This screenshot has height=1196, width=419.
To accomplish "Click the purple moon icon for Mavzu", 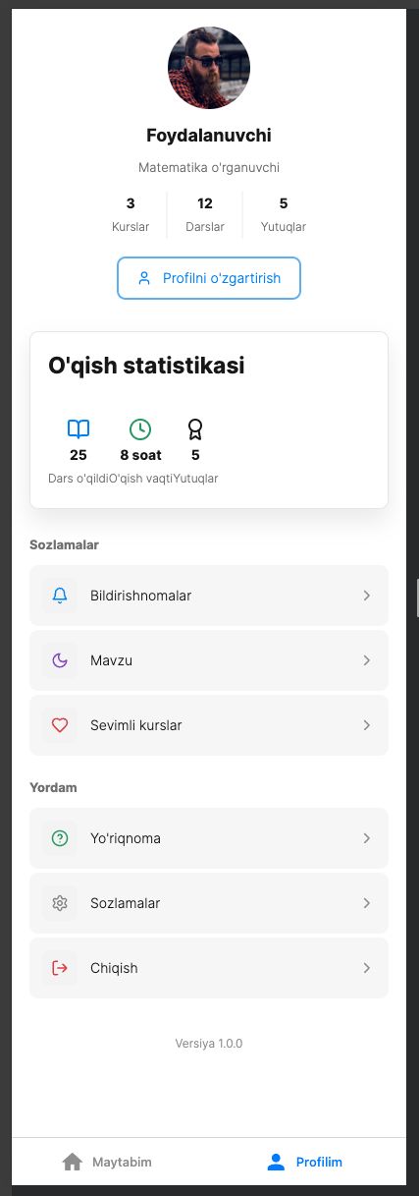I will [60, 660].
